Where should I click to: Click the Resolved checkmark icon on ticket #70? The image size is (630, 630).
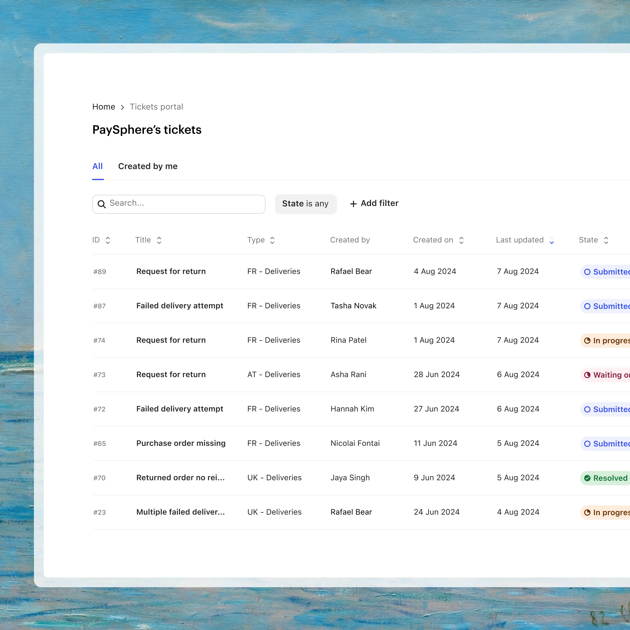coord(587,478)
